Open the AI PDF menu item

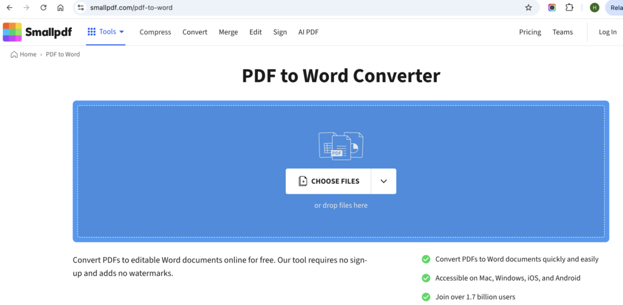coord(308,32)
